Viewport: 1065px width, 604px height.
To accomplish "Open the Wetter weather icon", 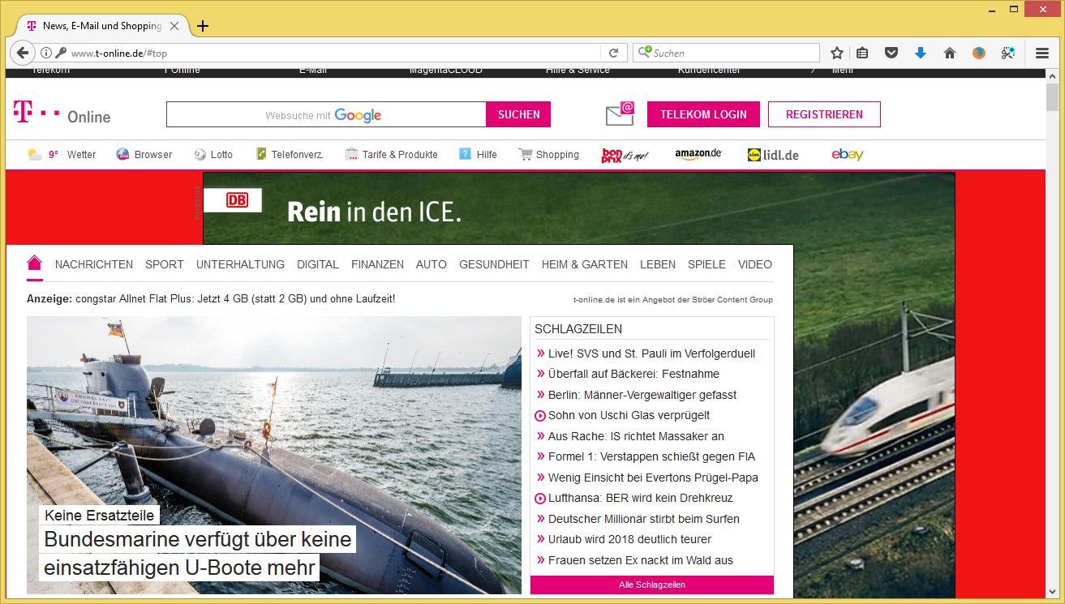I will click(35, 154).
